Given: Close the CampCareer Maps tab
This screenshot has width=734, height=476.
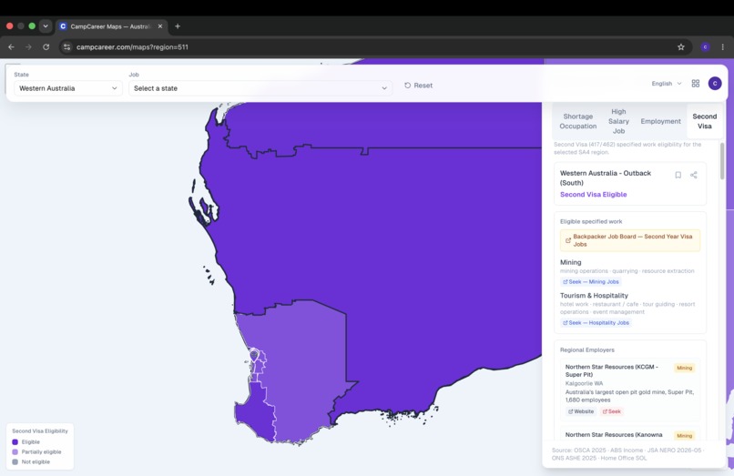Looking at the screenshot, I should (160, 26).
